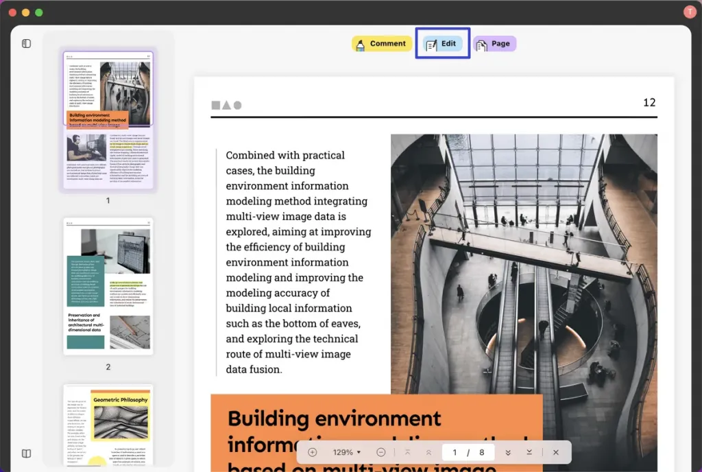The height and width of the screenshot is (472, 702).
Task: Toggle the thumbnail sidebar panel icon
Action: pos(27,43)
